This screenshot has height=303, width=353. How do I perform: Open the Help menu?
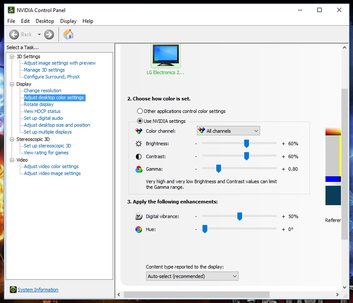coord(88,21)
